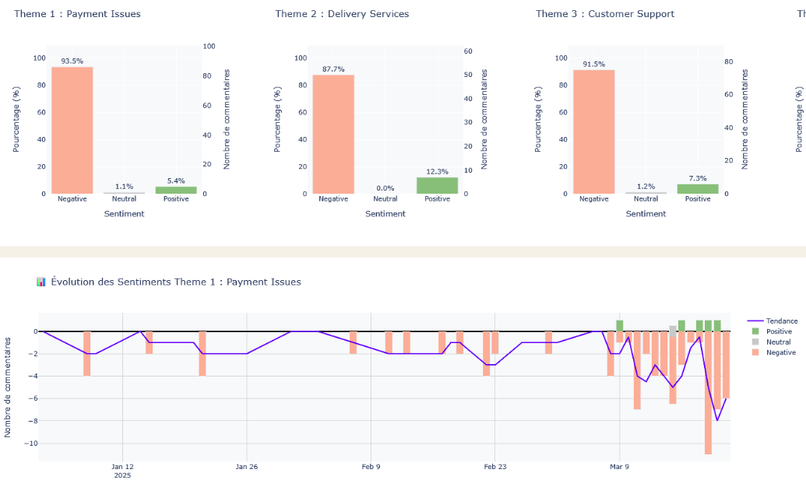
Task: Select the Theme 3 : Customer Support title
Action: tap(605, 14)
